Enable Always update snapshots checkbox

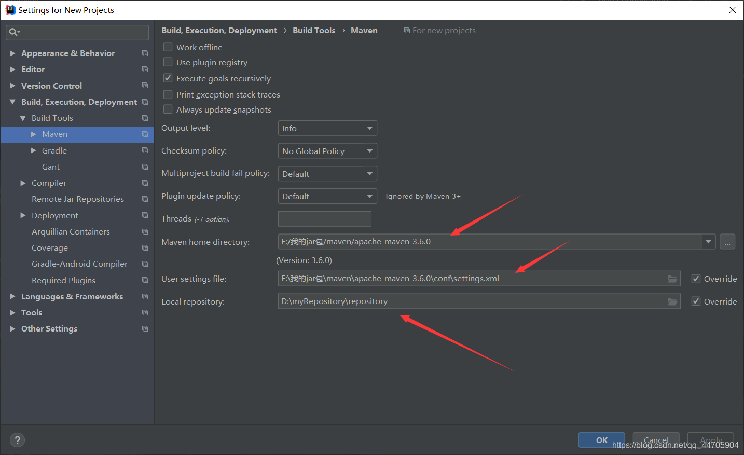coord(168,109)
